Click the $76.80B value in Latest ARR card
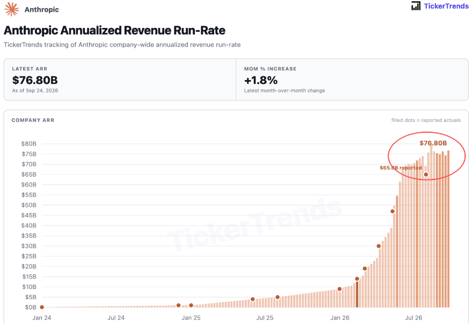 (35, 80)
